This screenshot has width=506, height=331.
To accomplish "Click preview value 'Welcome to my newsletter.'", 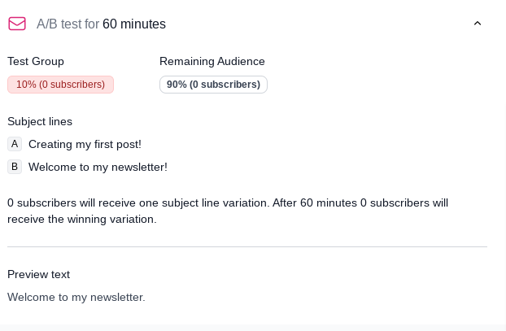I will pos(76,297).
